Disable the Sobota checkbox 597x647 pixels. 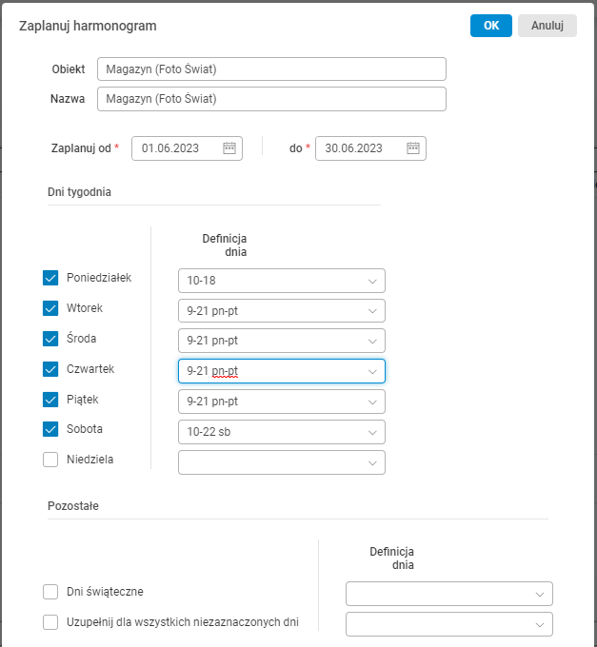point(51,429)
